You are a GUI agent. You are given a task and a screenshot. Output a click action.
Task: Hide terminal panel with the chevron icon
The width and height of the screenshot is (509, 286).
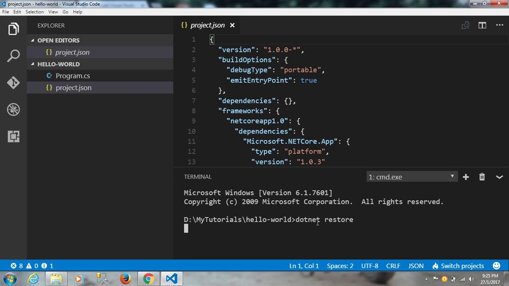click(499, 177)
